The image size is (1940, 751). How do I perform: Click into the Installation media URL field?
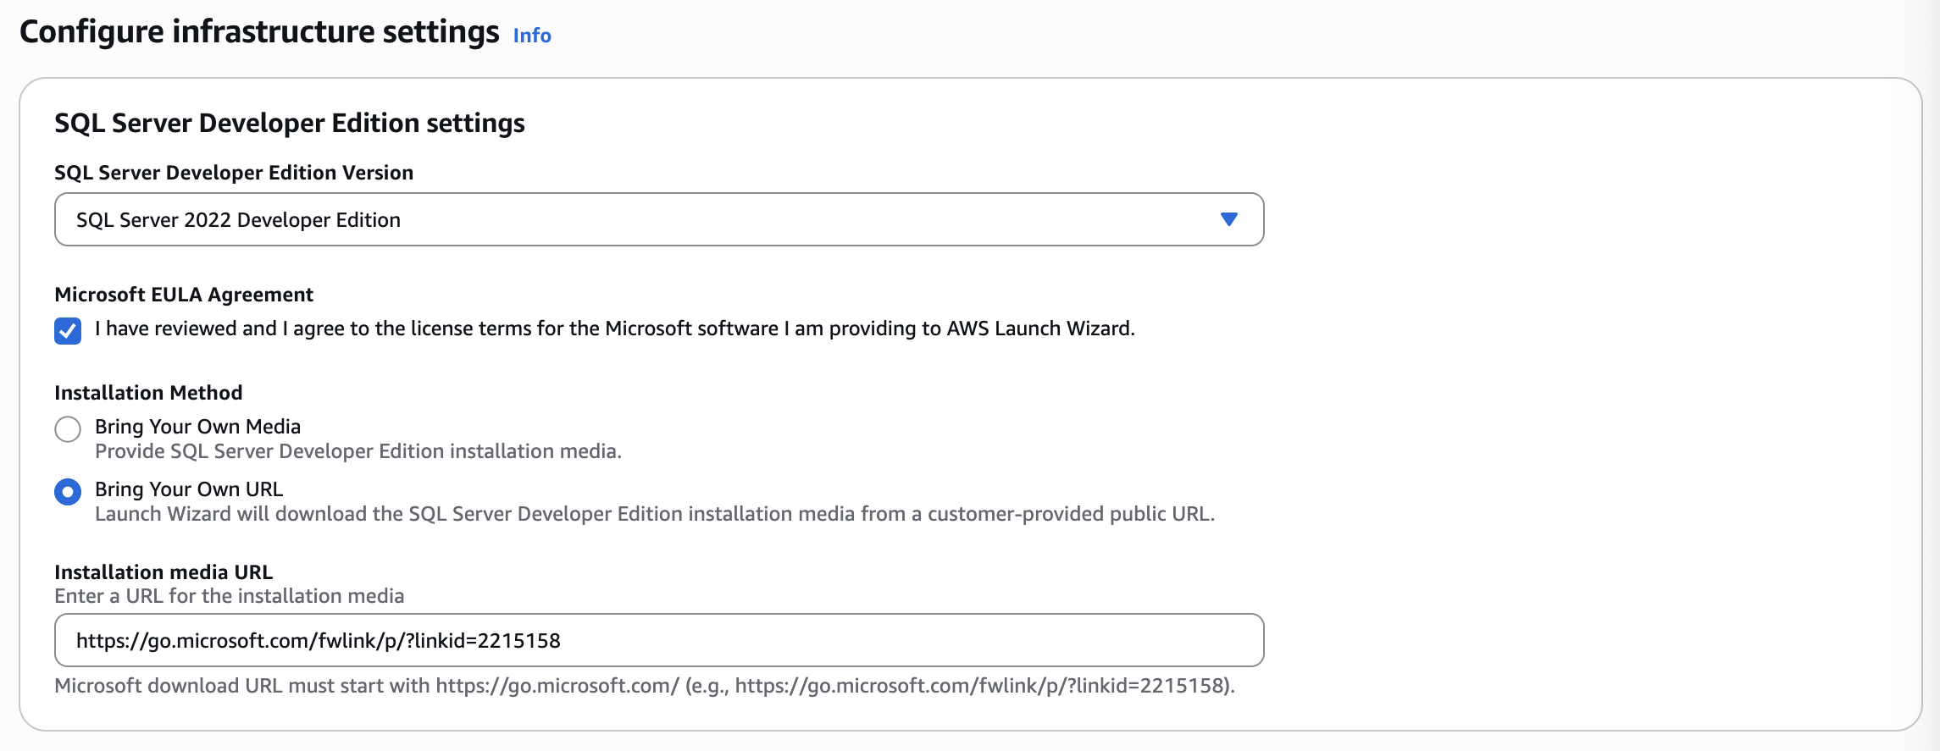(659, 640)
